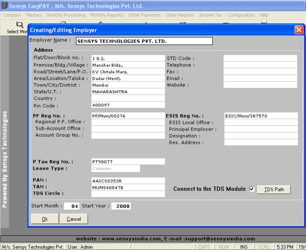
Task: Click the TAN field
Action: (128, 187)
